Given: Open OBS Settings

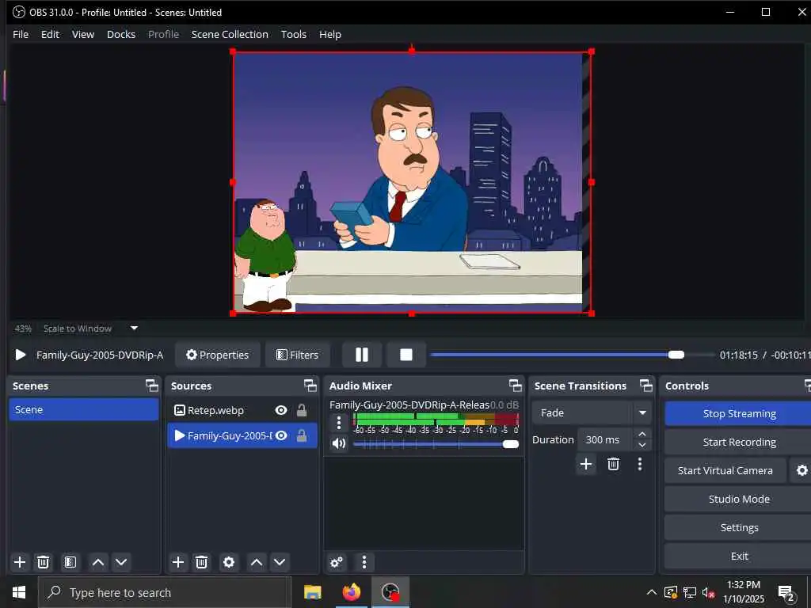Looking at the screenshot, I should tap(739, 527).
